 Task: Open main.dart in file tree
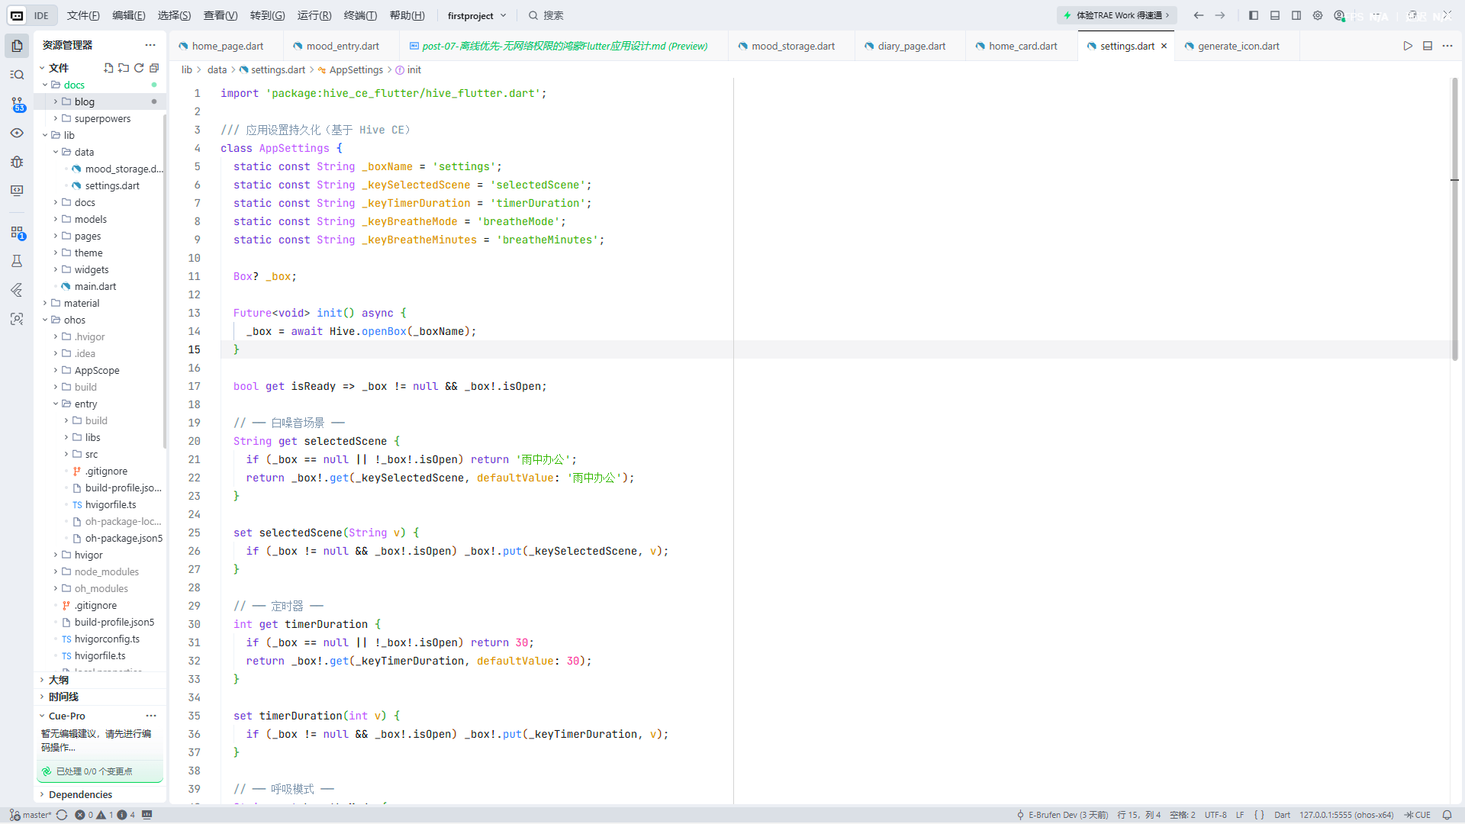click(95, 286)
